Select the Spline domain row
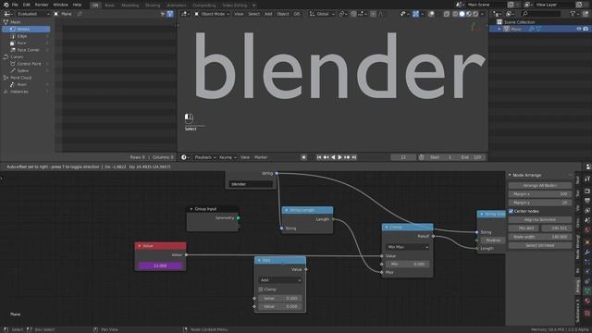Image resolution: width=592 pixels, height=333 pixels. coord(26,70)
